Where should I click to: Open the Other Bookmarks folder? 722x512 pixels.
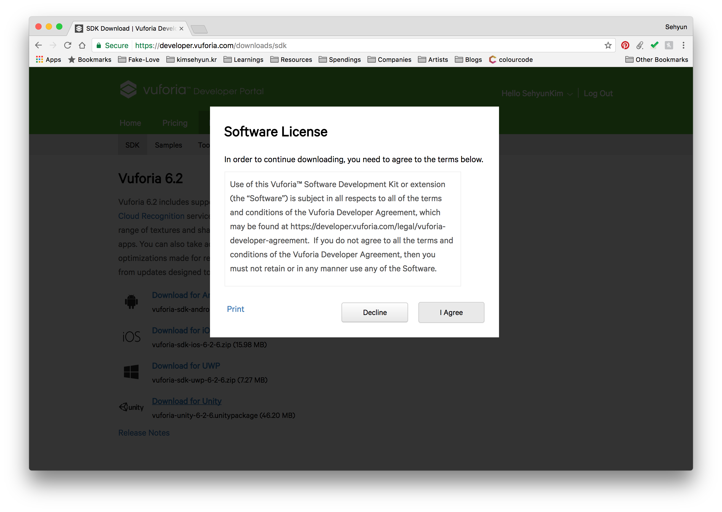[657, 60]
